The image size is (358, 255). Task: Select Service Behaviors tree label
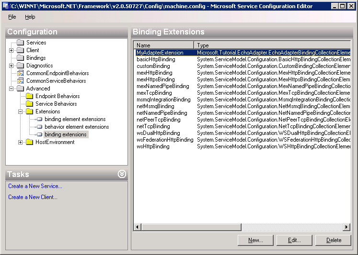[56, 104]
